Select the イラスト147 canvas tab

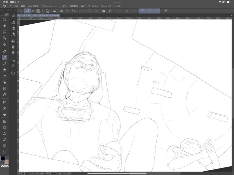[x=38, y=15]
